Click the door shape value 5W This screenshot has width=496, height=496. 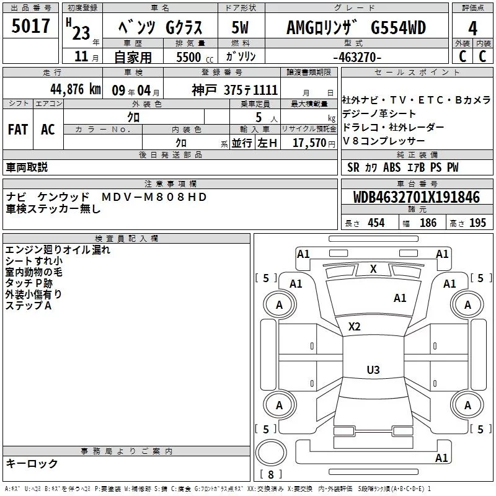[240, 27]
